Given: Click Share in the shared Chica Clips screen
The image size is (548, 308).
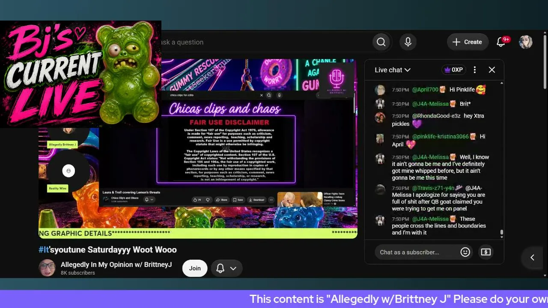Looking at the screenshot, I should 221,200.
